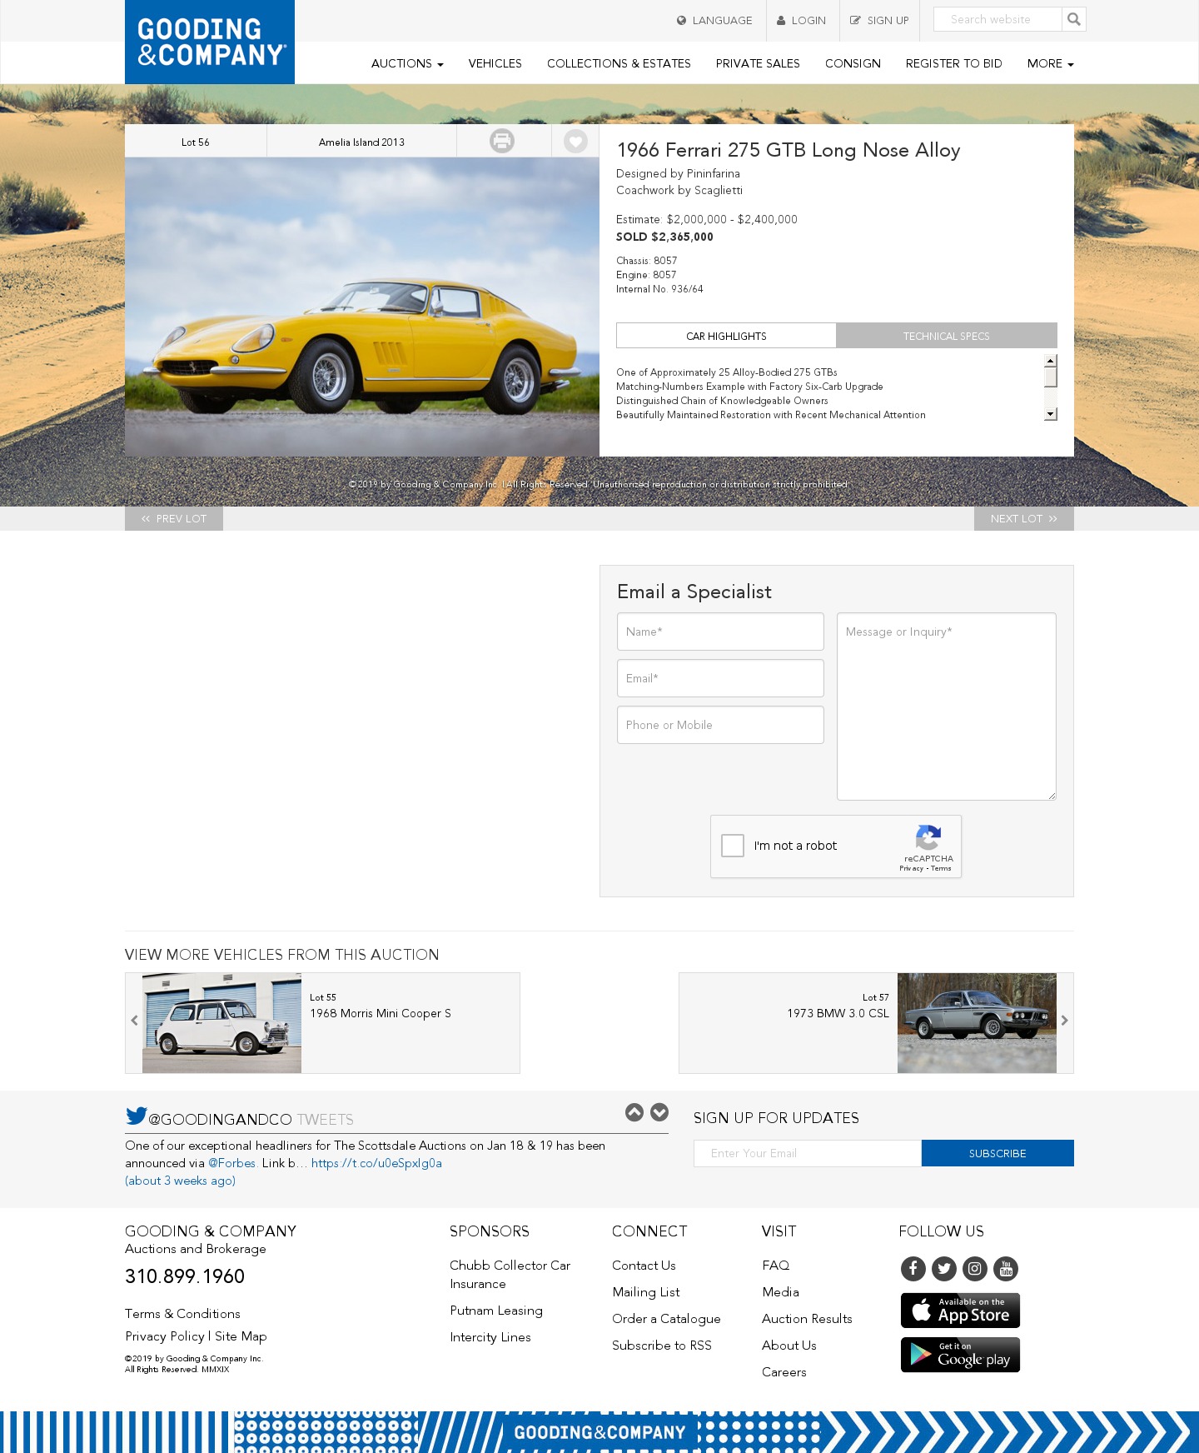Print this lot using the printer icon

click(502, 141)
